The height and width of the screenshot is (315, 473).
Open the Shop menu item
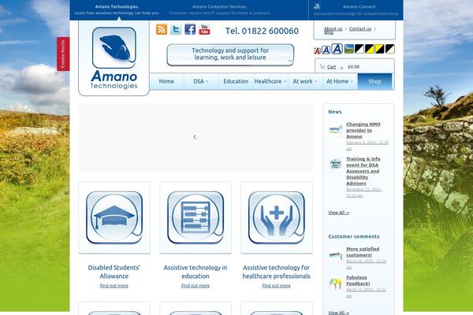374,81
